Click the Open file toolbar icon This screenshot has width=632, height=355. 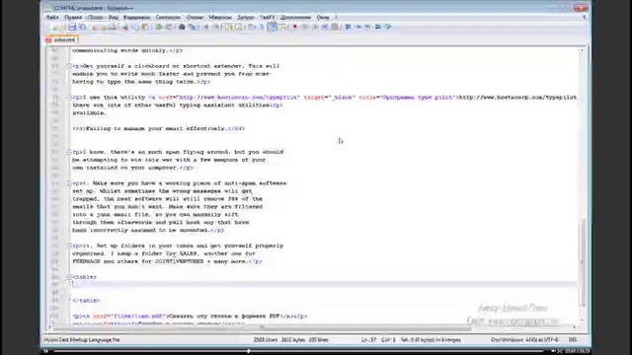click(62, 27)
